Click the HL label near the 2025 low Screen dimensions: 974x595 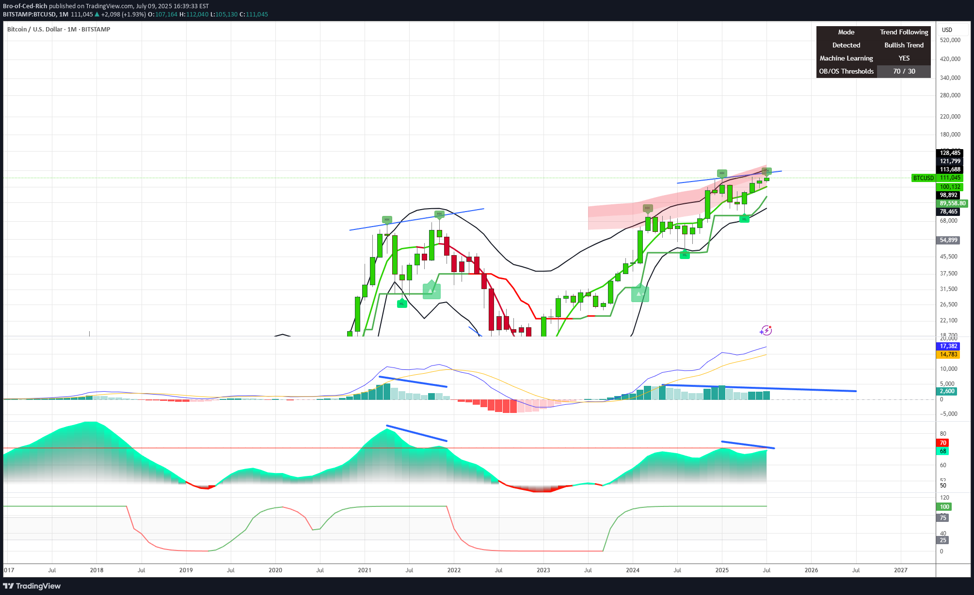click(744, 219)
